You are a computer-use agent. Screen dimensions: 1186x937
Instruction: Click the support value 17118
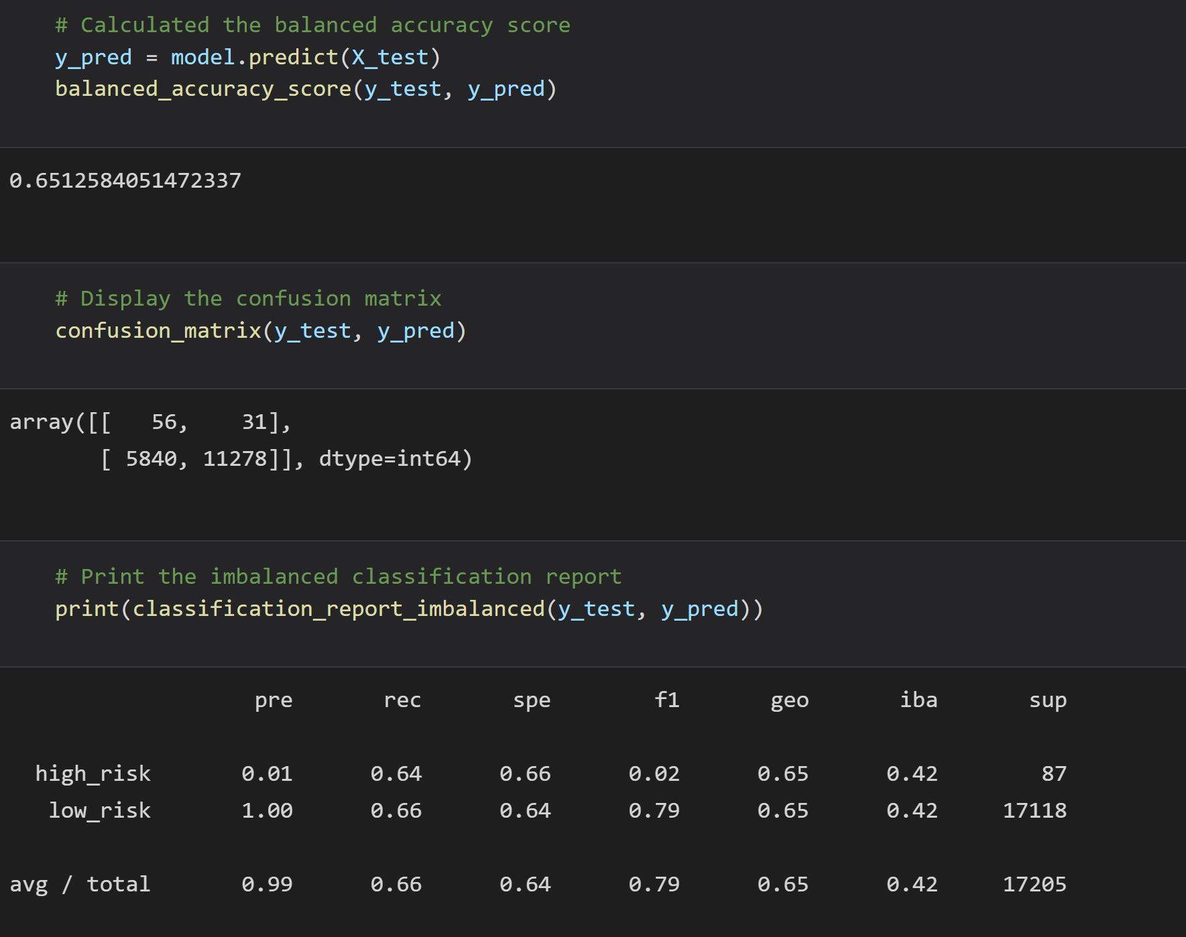1036,810
